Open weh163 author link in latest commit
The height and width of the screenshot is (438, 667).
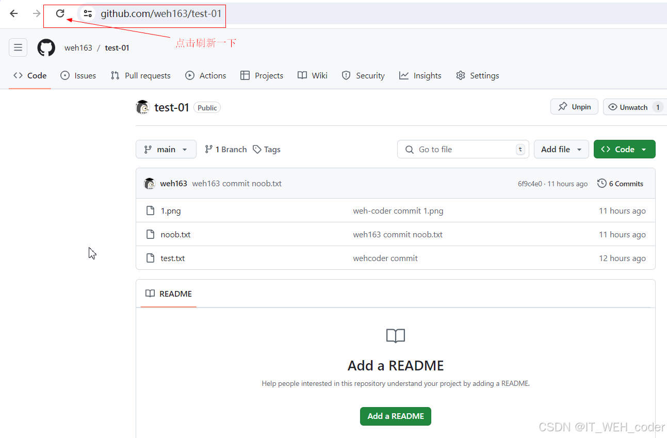tap(173, 183)
